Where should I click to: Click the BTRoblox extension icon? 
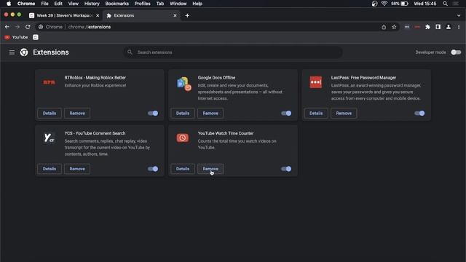[50, 82]
